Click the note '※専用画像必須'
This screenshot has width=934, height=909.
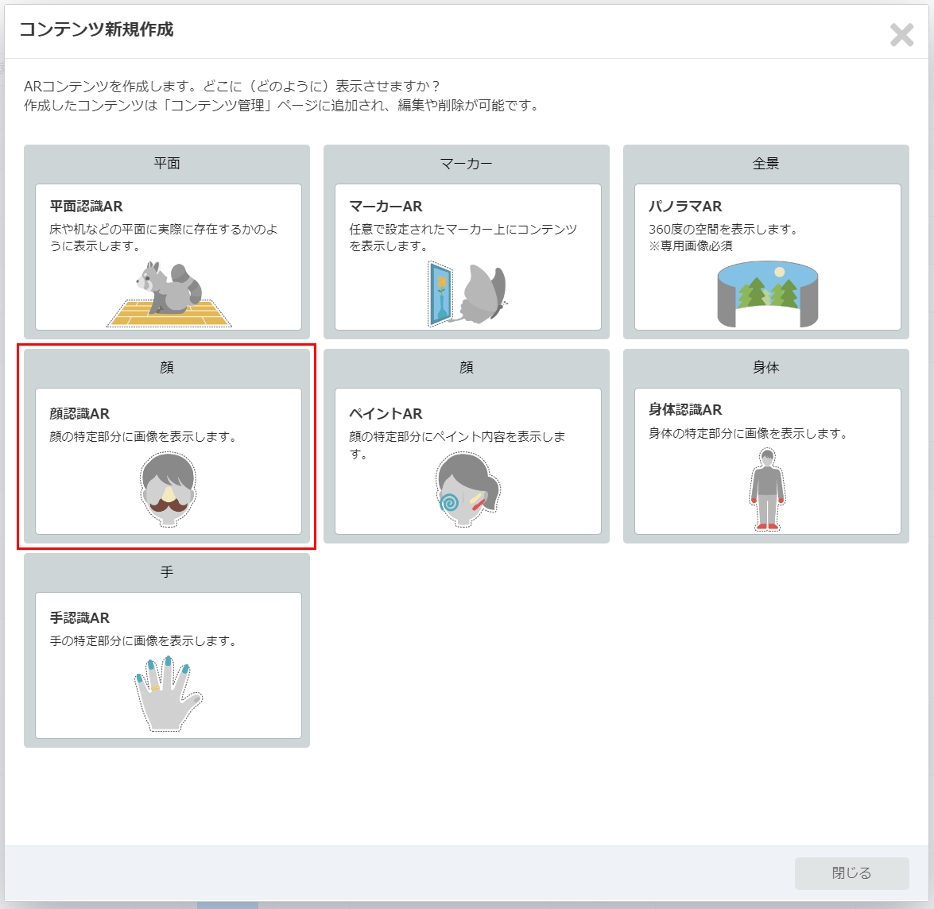691,246
